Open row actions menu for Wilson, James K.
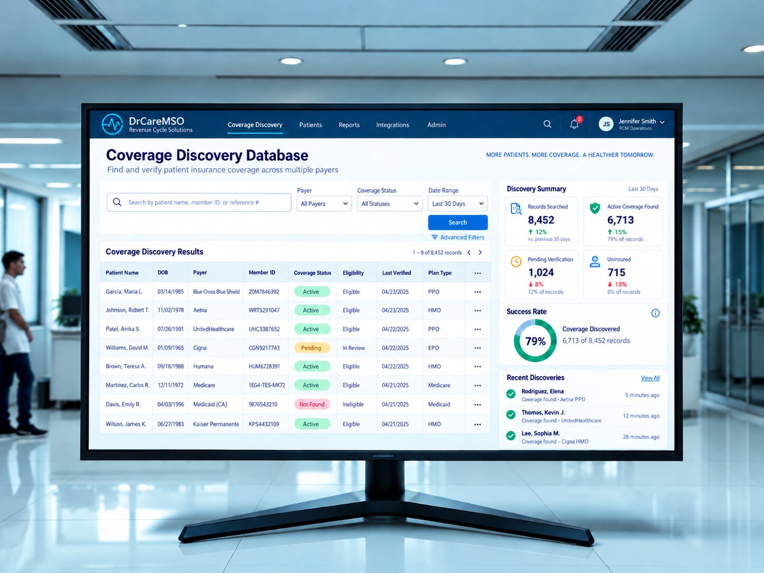The width and height of the screenshot is (764, 573). point(478,424)
